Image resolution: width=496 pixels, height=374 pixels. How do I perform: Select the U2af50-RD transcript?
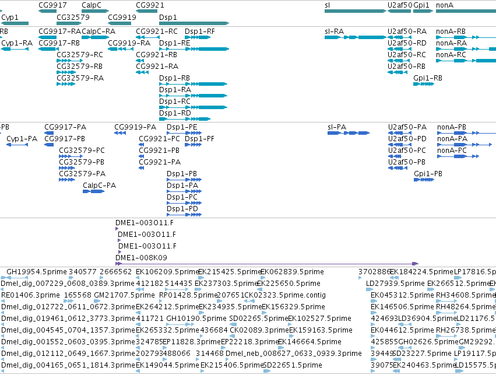(x=399, y=49)
